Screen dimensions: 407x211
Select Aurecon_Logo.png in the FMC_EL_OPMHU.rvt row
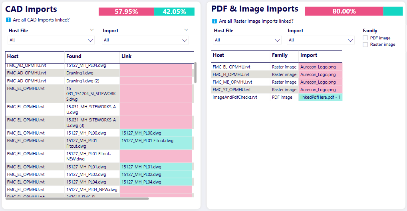[320, 67]
